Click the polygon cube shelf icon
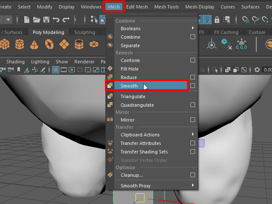The height and width of the screenshot is (204, 272). (x=5, y=44)
